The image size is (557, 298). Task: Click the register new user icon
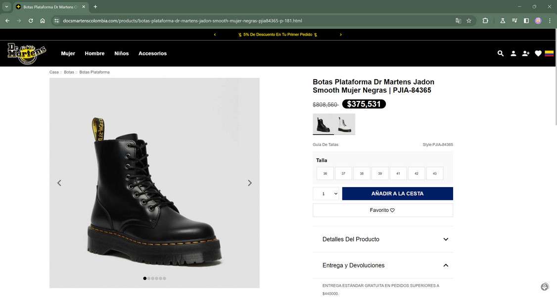pyautogui.click(x=526, y=53)
